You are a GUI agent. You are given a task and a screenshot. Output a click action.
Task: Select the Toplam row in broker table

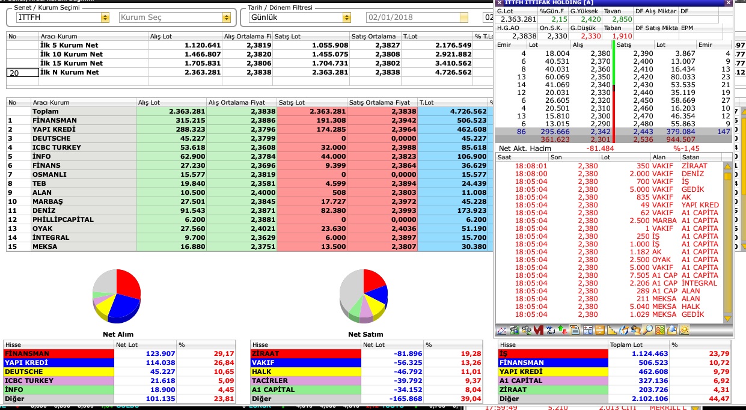pyautogui.click(x=249, y=111)
